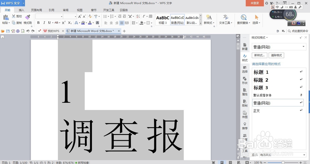This screenshot has height=164, width=310.
Task: Click the clear formatting eraser icon
Action: (90, 16)
